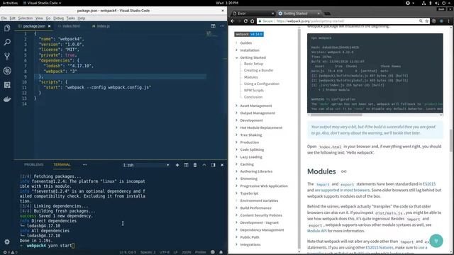454x255 pixels.
Task: Close the terminal panel
Action: 222,165
